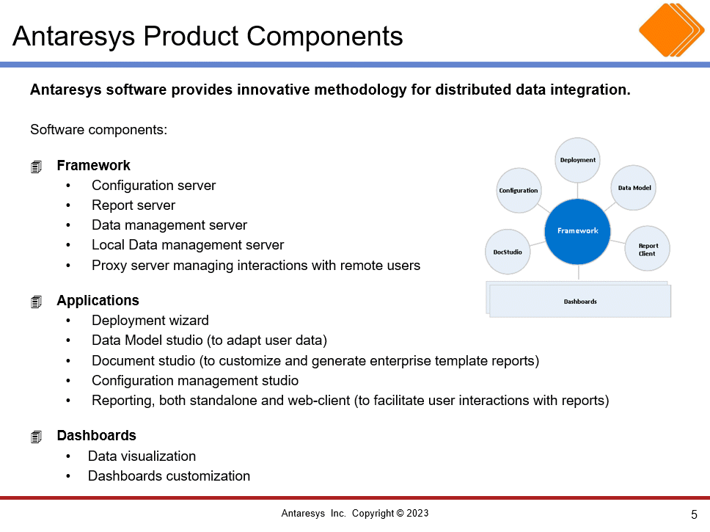Click the slide number 5
This screenshot has width=710, height=532.
pos(694,514)
